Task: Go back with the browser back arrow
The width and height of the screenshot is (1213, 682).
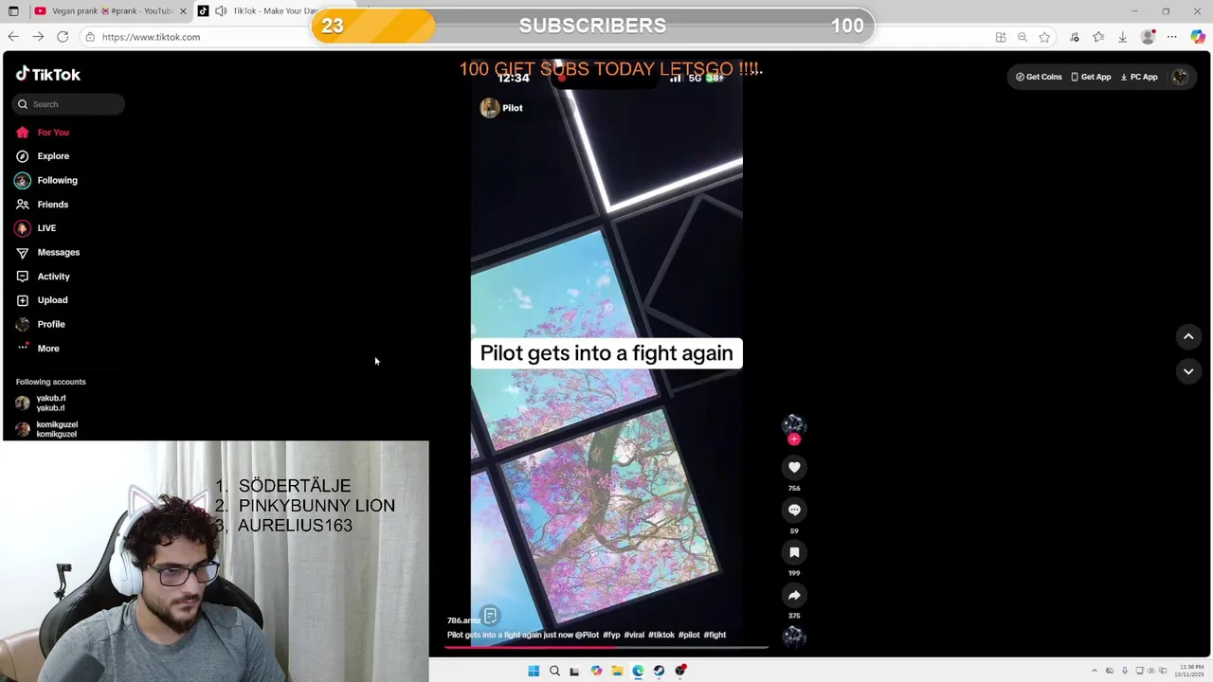Action: pos(13,37)
